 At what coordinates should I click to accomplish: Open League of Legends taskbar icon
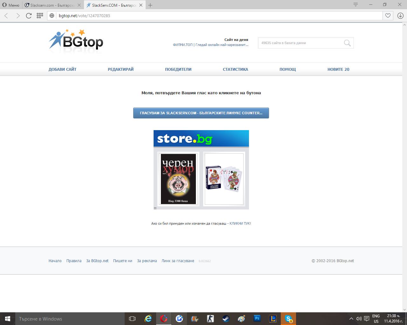point(272,319)
